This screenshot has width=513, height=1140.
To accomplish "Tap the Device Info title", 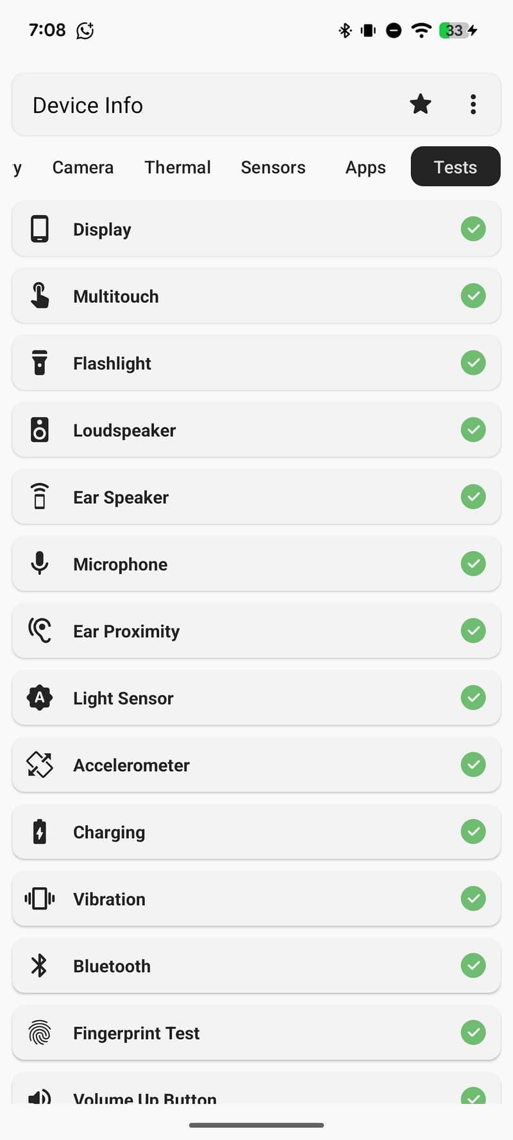I will coord(88,105).
